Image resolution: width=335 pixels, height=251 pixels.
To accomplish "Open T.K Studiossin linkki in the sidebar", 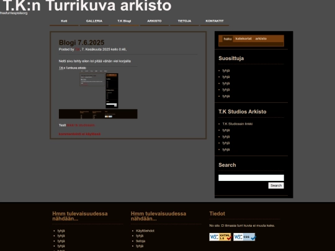I will click(238, 124).
